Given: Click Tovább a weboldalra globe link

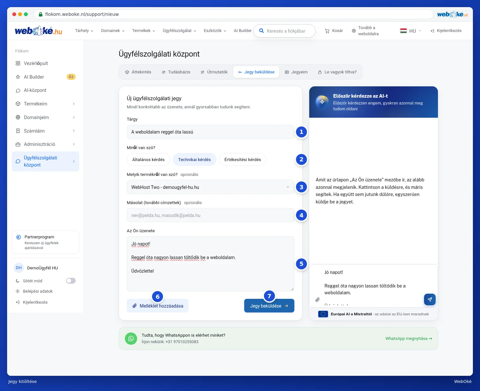Looking at the screenshot, I should point(365,31).
